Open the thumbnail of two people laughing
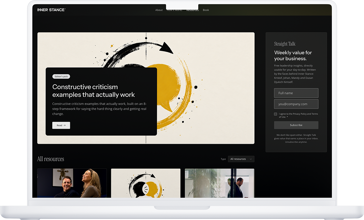364x220 pixels. (72, 183)
